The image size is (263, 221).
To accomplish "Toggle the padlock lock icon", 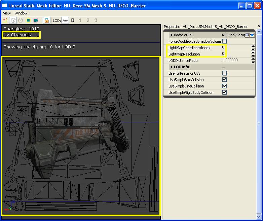I will tap(46, 21).
